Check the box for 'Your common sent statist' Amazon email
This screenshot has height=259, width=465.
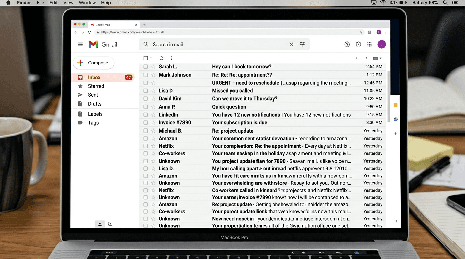click(x=145, y=138)
